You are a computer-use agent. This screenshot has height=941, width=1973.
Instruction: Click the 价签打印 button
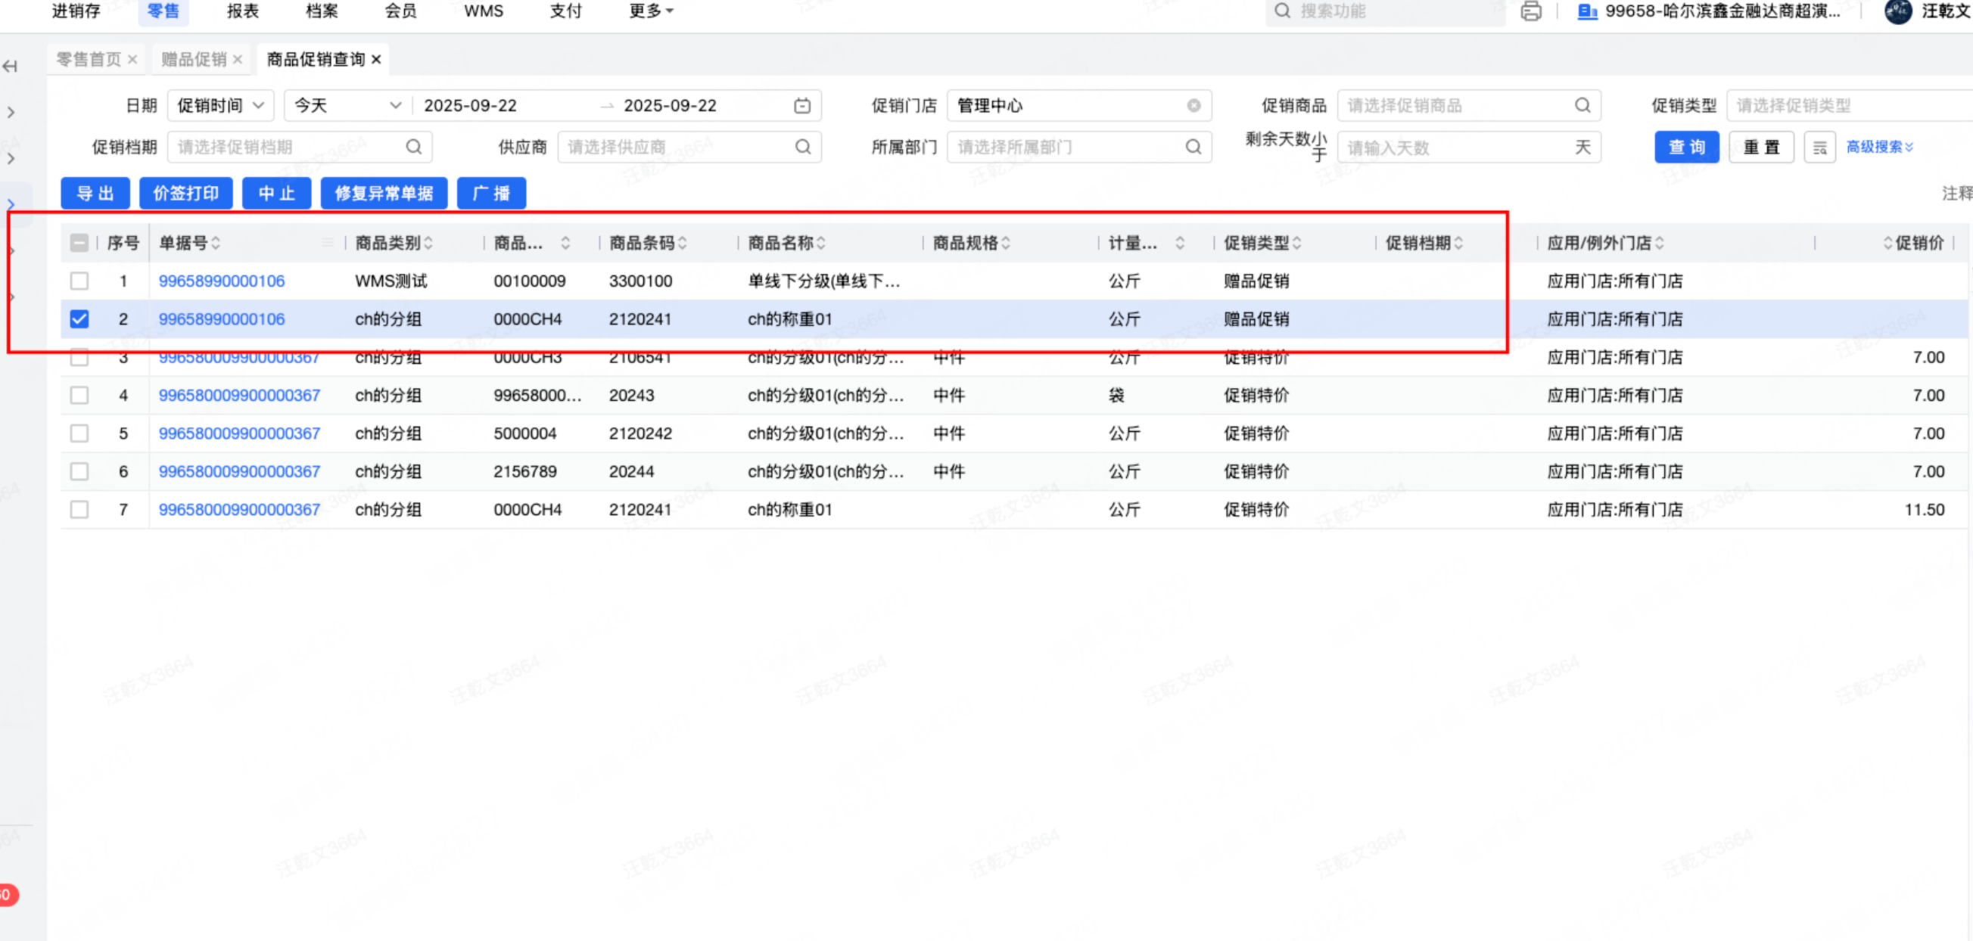tap(185, 194)
